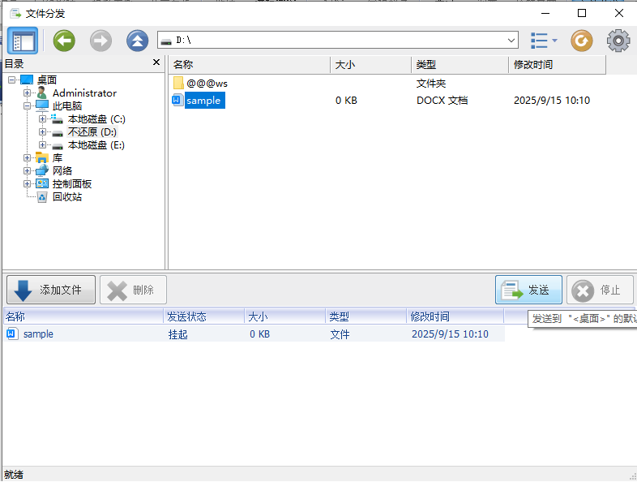Select 本地磁盘 (E:) in directory tree
Viewport: 637px width, 482px height.
[96, 144]
